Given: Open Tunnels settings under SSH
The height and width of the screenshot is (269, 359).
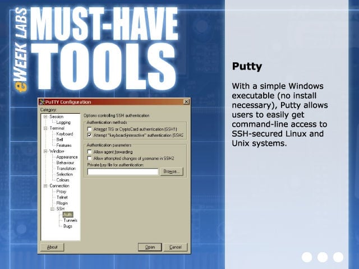Looking at the screenshot, I should [70, 220].
